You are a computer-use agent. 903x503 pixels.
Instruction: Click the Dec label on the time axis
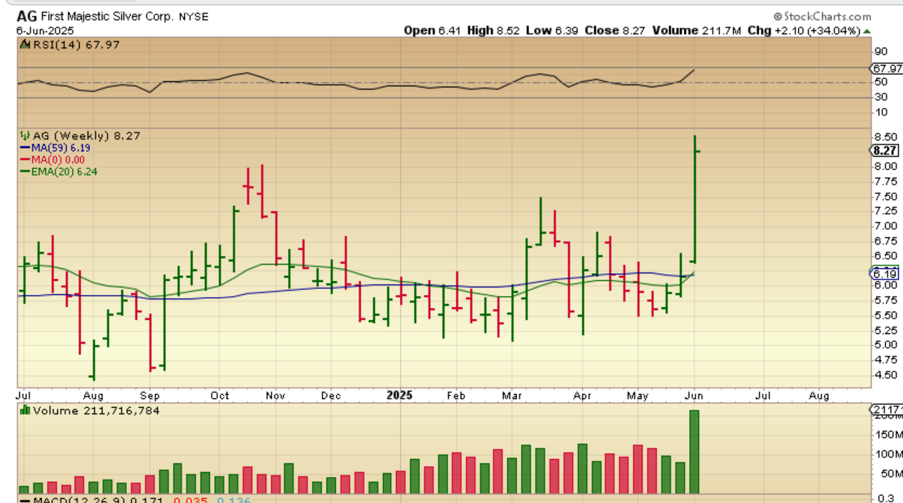click(x=331, y=396)
